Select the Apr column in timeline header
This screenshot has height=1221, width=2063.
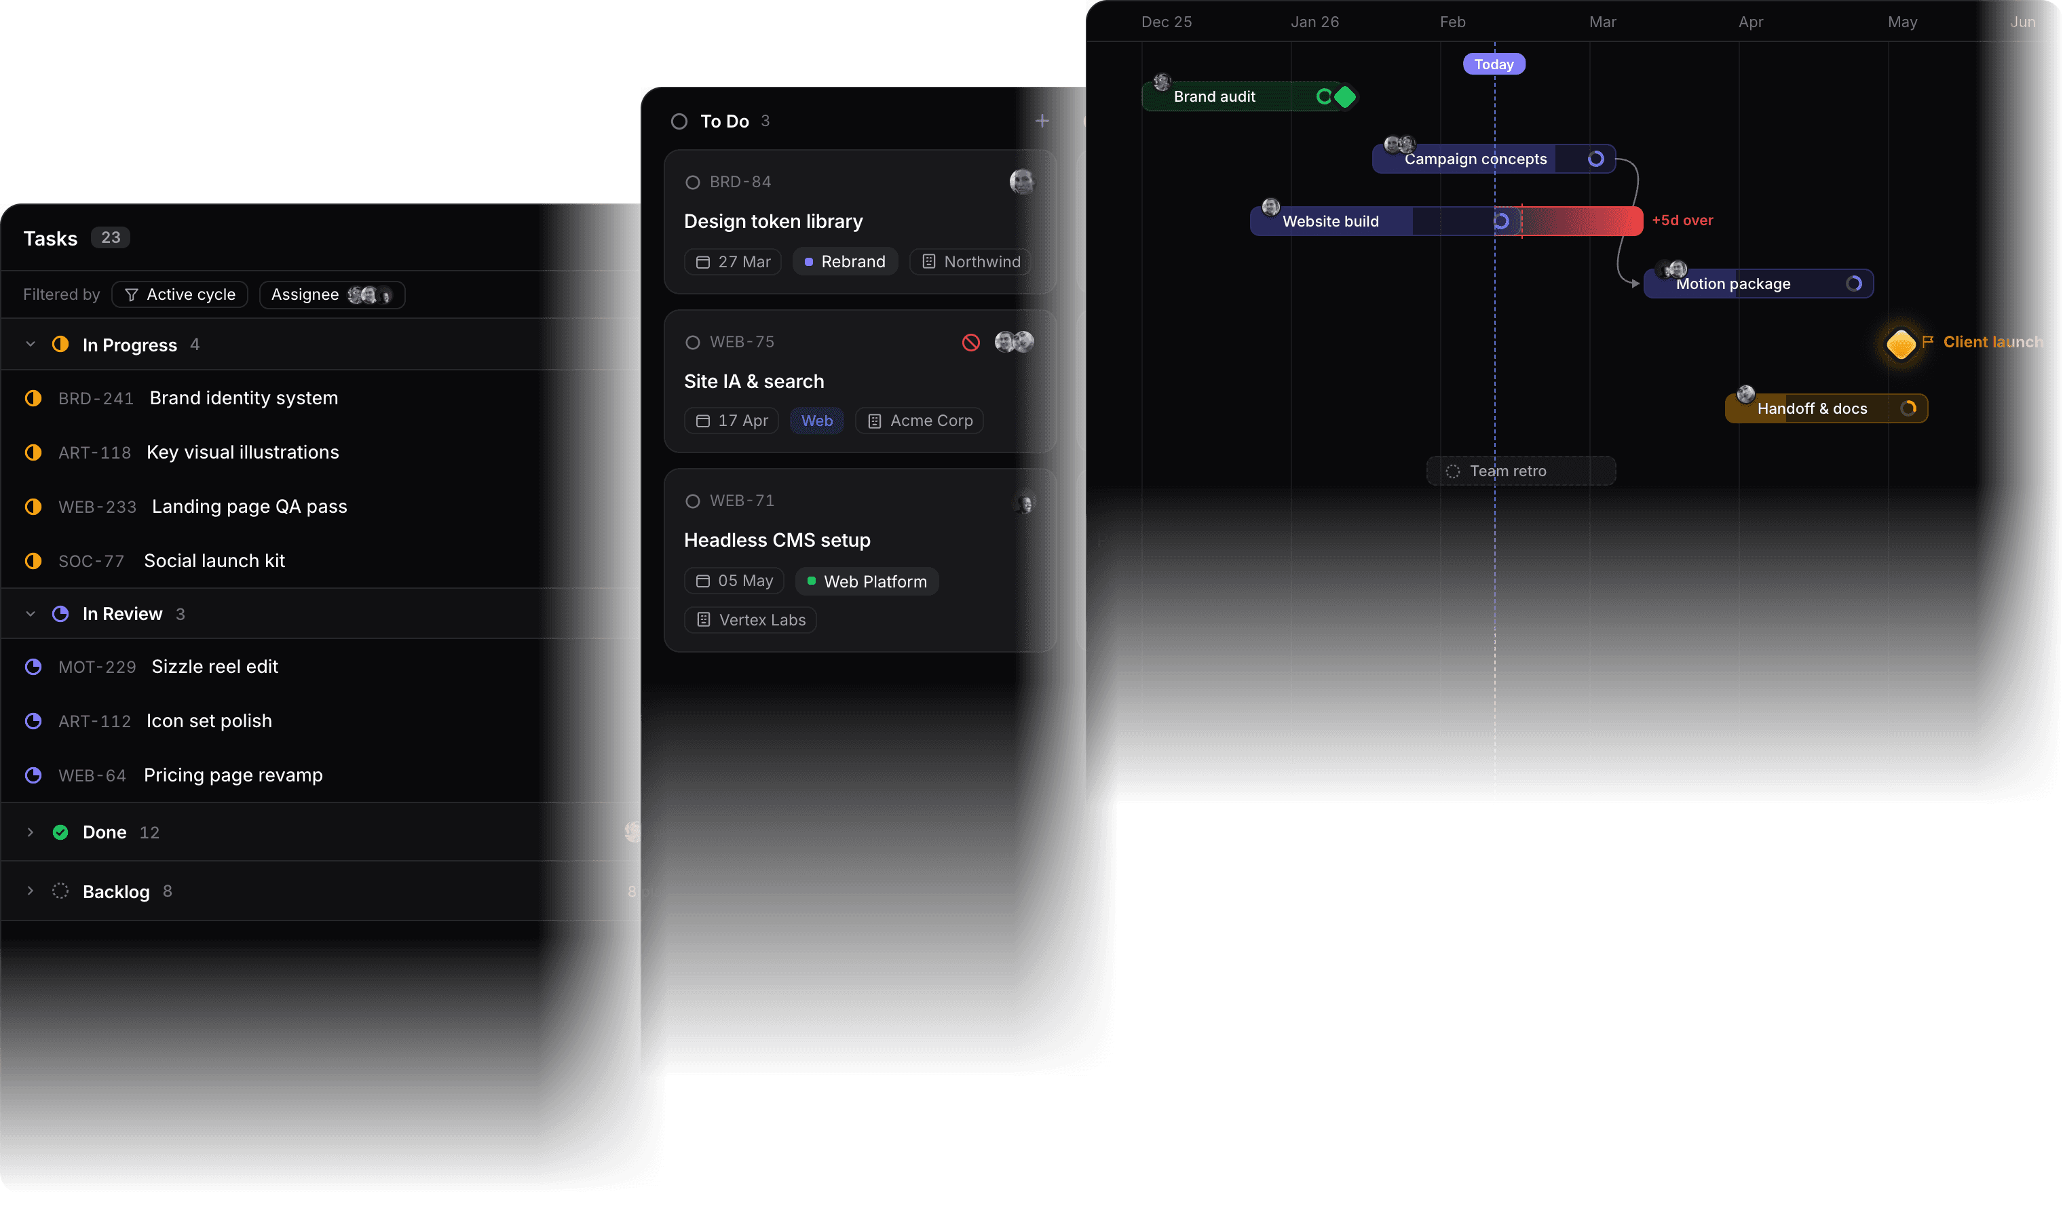point(1750,22)
